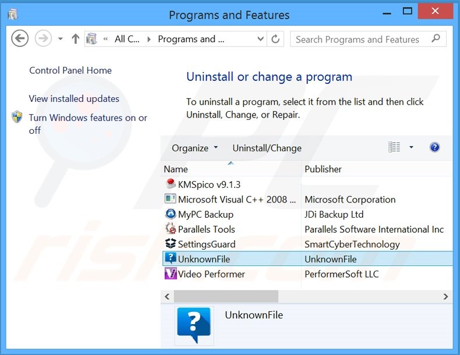Viewport: 460px width, 355px height.
Task: Click the Video Performer icon
Action: click(x=171, y=274)
